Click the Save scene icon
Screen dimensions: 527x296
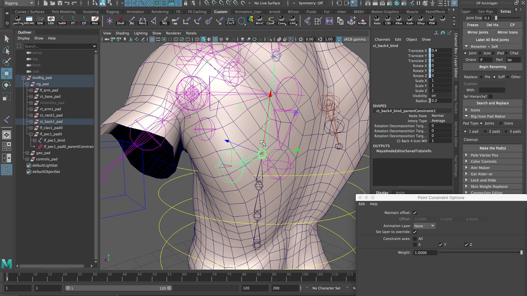[59, 3]
